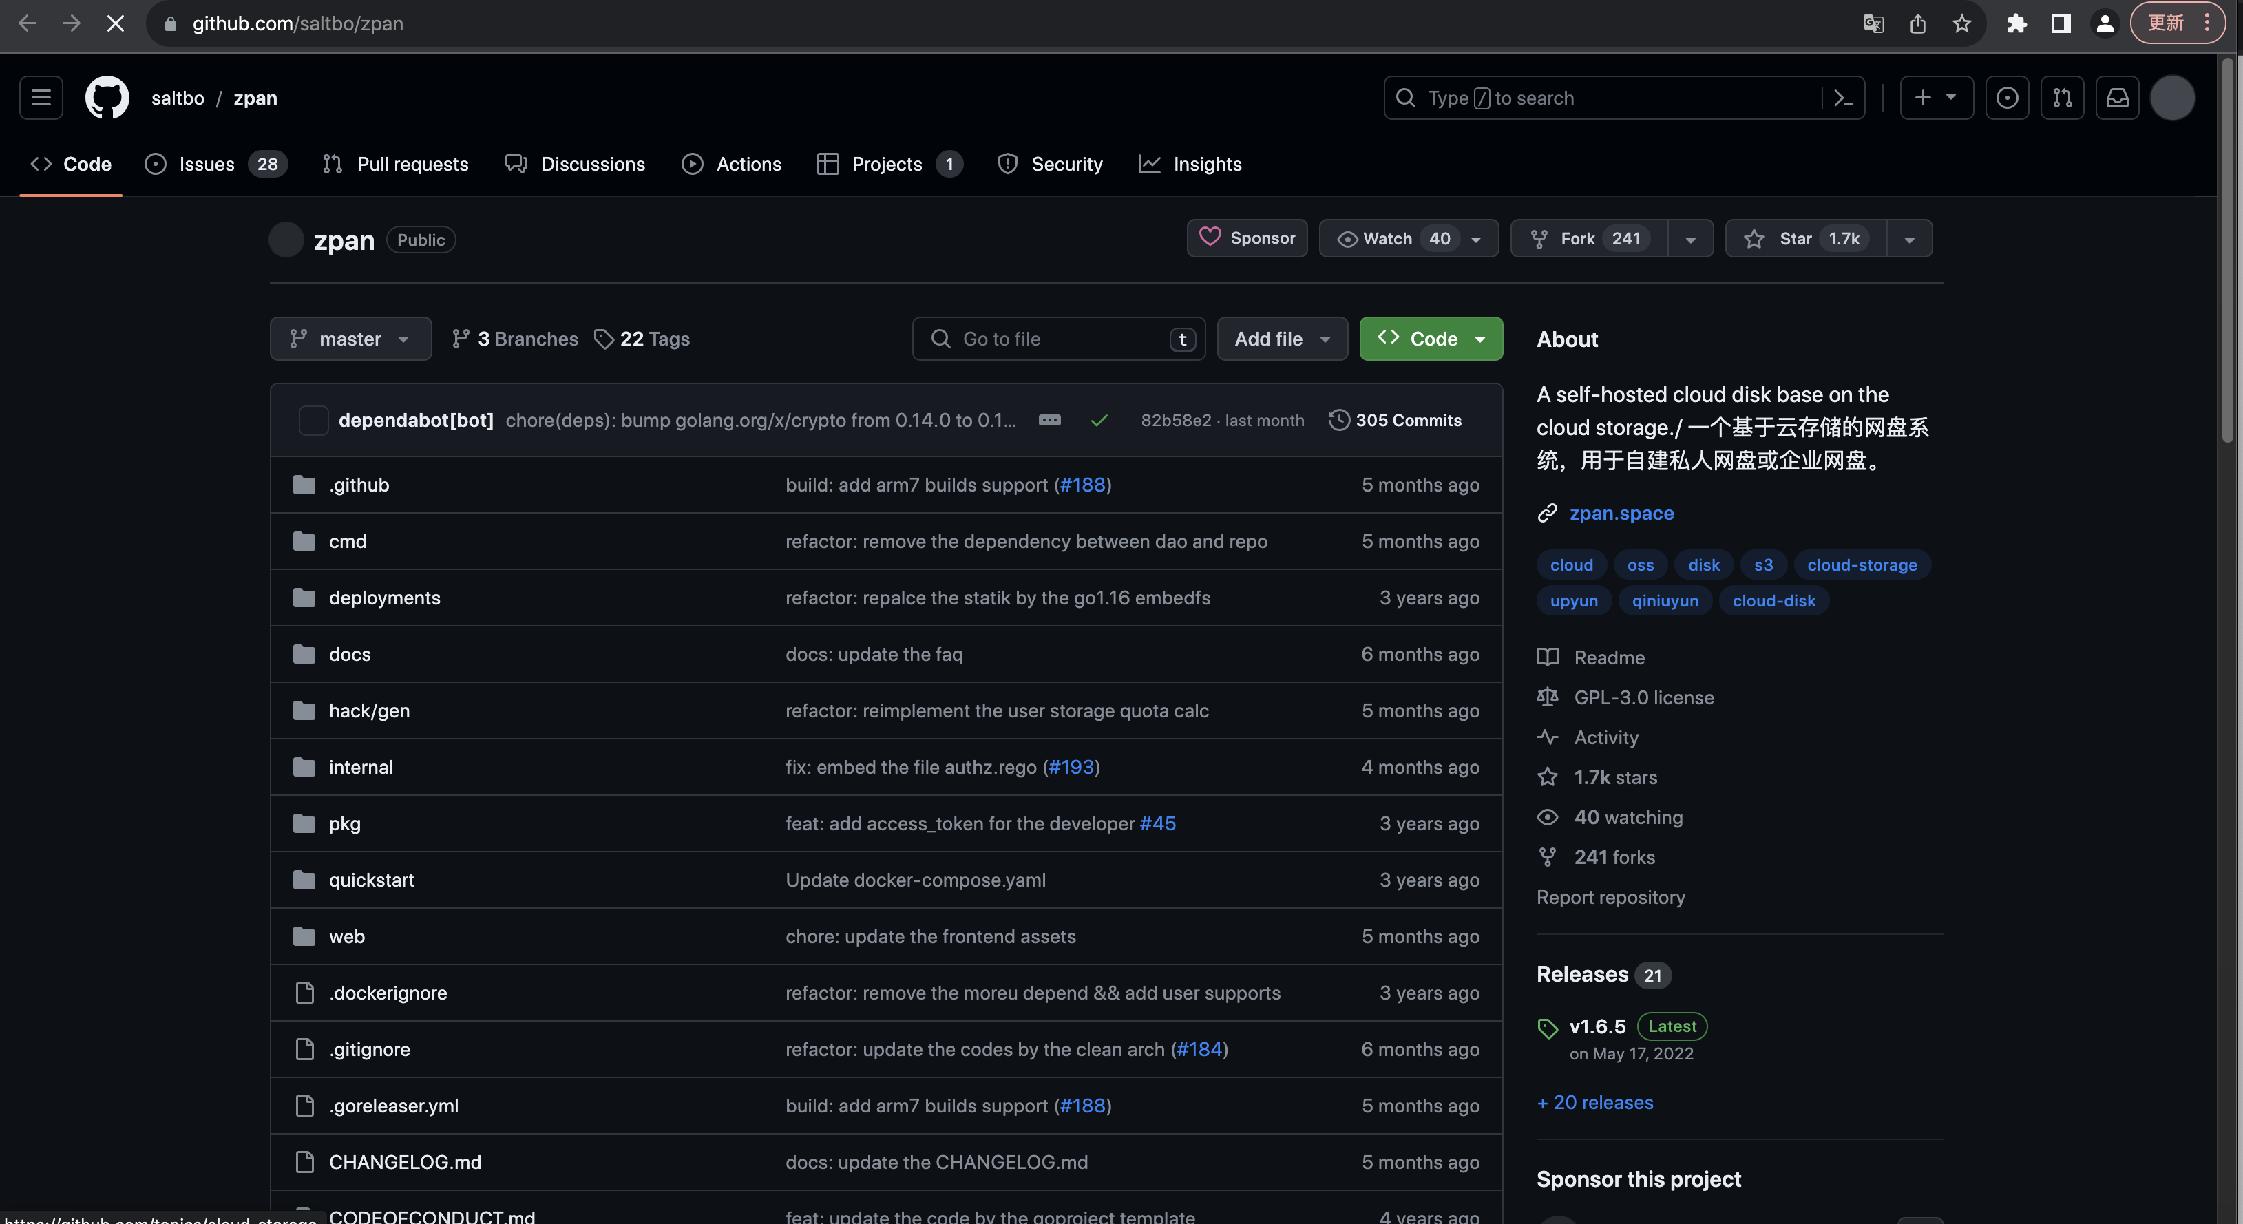The height and width of the screenshot is (1224, 2243).
Task: Open the GPL-3.0 license link
Action: pos(1643,697)
